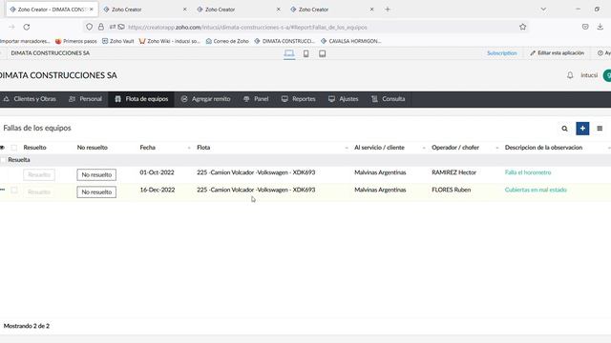Viewport: 611px width, 343px height.
Task: Open the Flota column dropdown arrow
Action: pyautogui.click(x=347, y=148)
